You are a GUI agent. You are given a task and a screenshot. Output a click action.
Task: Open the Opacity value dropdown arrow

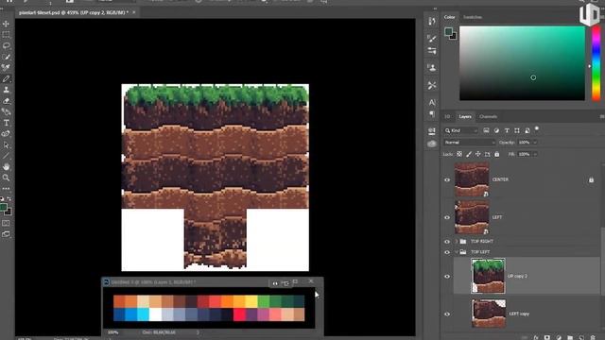(535, 143)
